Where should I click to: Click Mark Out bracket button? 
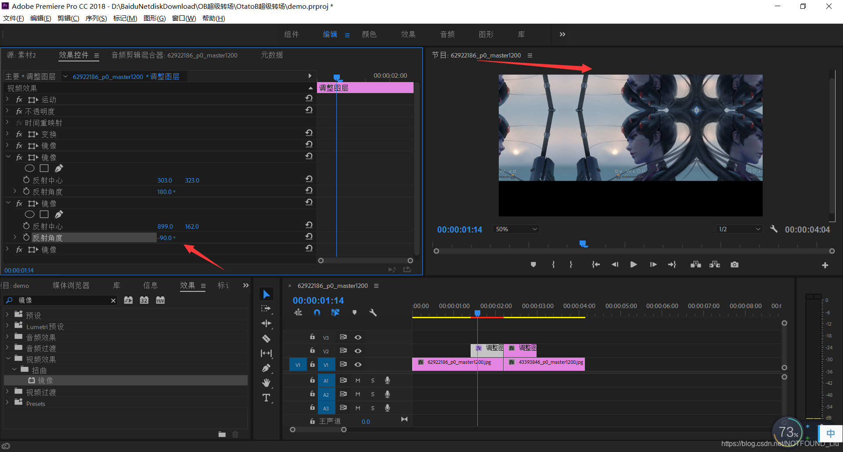(x=571, y=265)
